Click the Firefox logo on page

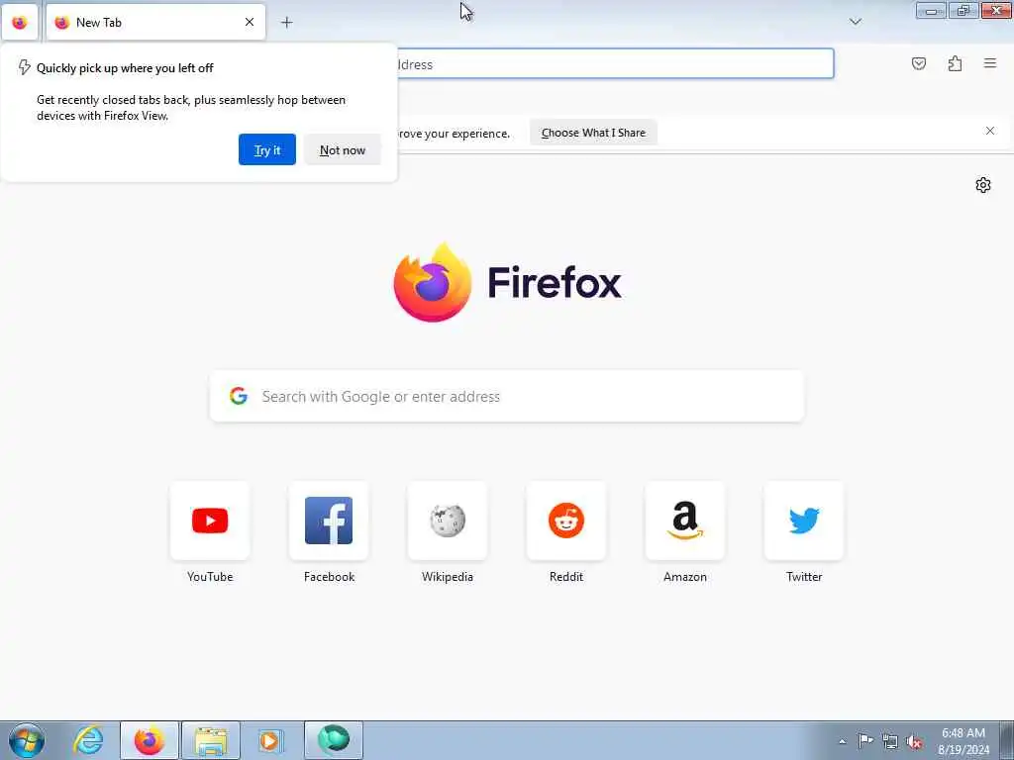[507, 283]
